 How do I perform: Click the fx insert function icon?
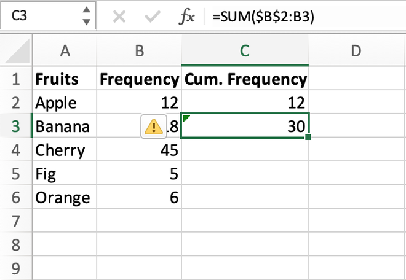point(186,17)
